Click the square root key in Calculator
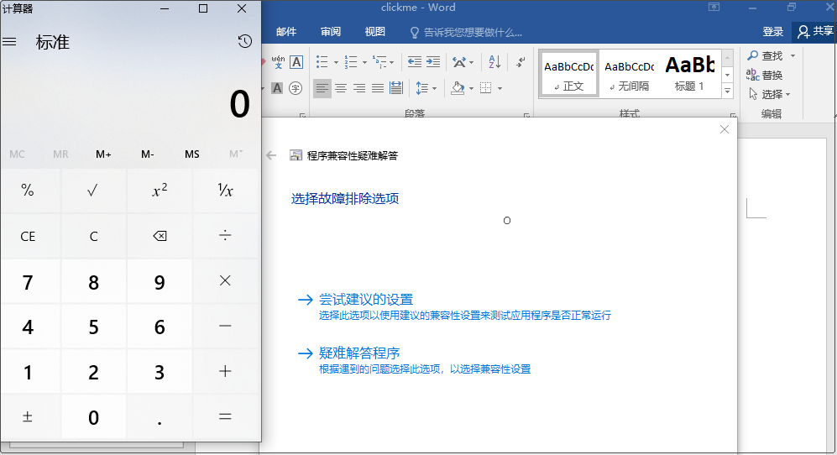 pos(93,191)
